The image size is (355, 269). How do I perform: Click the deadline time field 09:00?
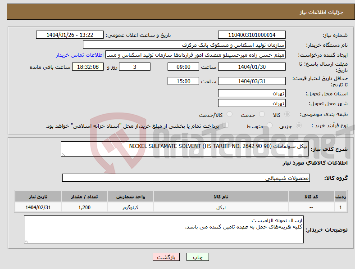click(x=183, y=67)
